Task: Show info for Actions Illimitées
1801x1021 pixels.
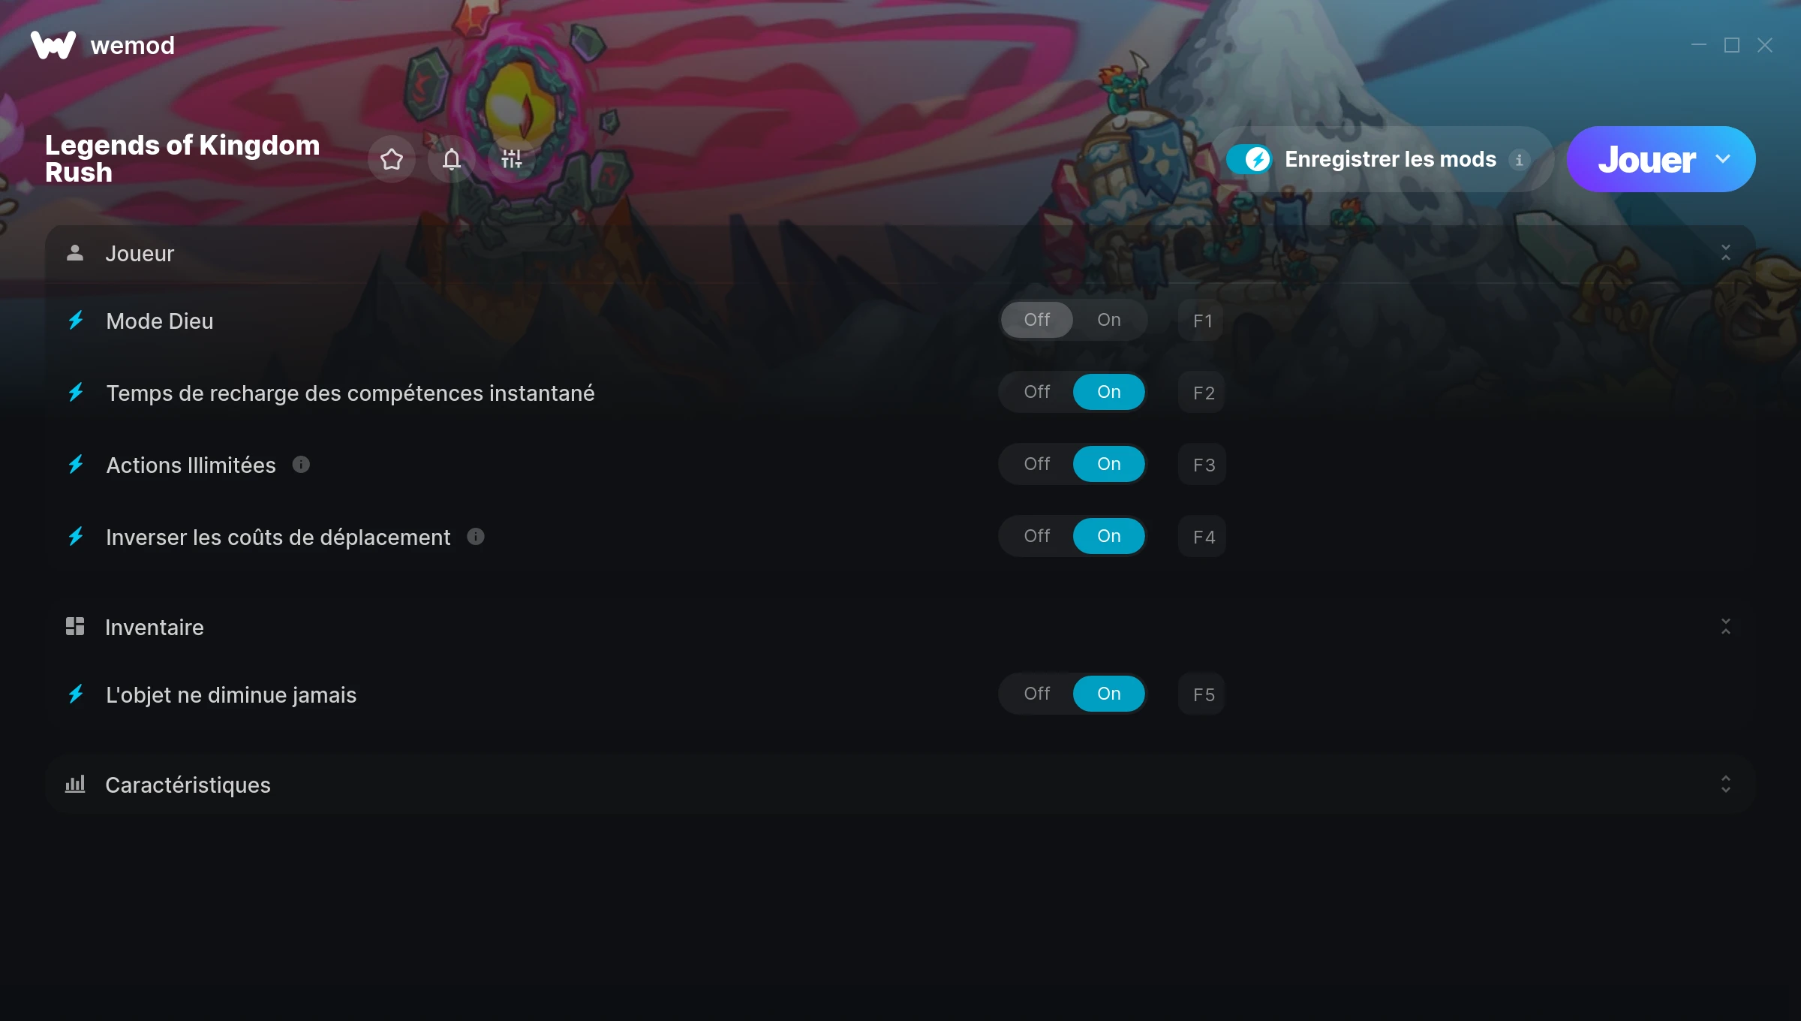Action: [x=301, y=465]
